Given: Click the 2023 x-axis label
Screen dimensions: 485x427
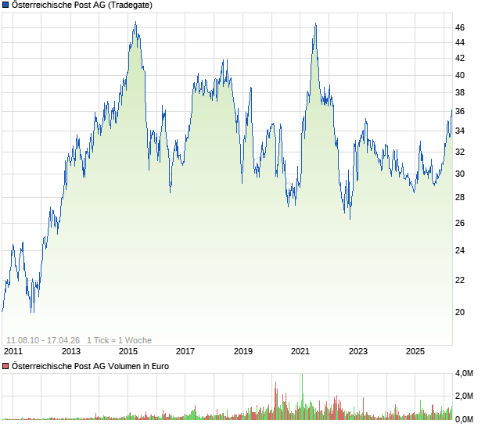Looking at the screenshot, I should coord(357,351).
